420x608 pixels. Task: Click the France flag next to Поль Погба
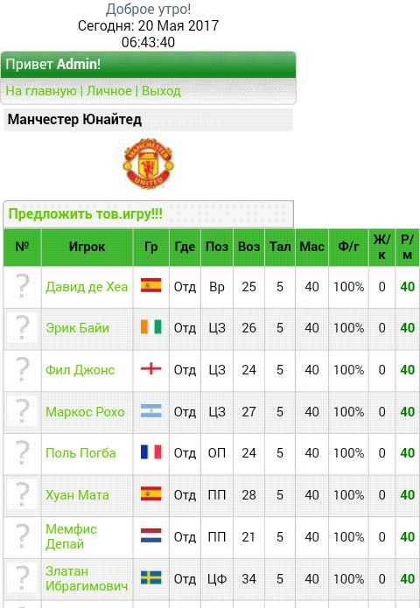150,451
